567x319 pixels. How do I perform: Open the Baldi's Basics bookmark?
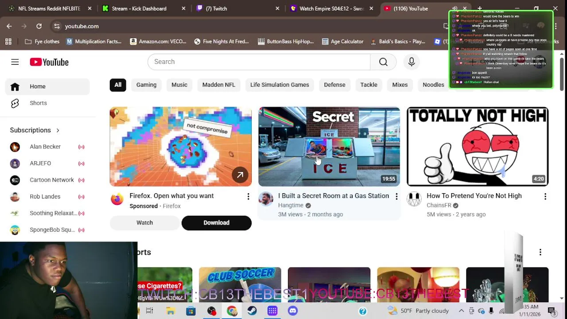point(398,42)
